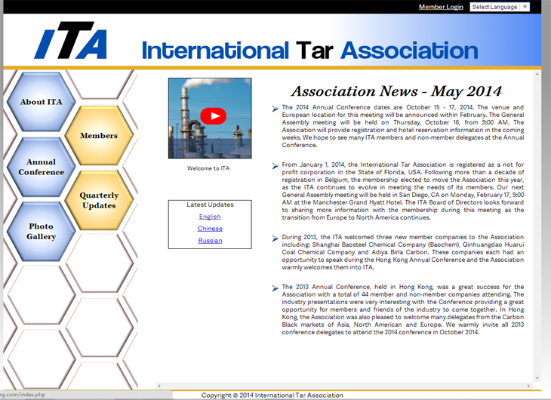Viewport: 551px width, 400px height.
Task: Click the ITA logo in header
Action: click(x=72, y=43)
